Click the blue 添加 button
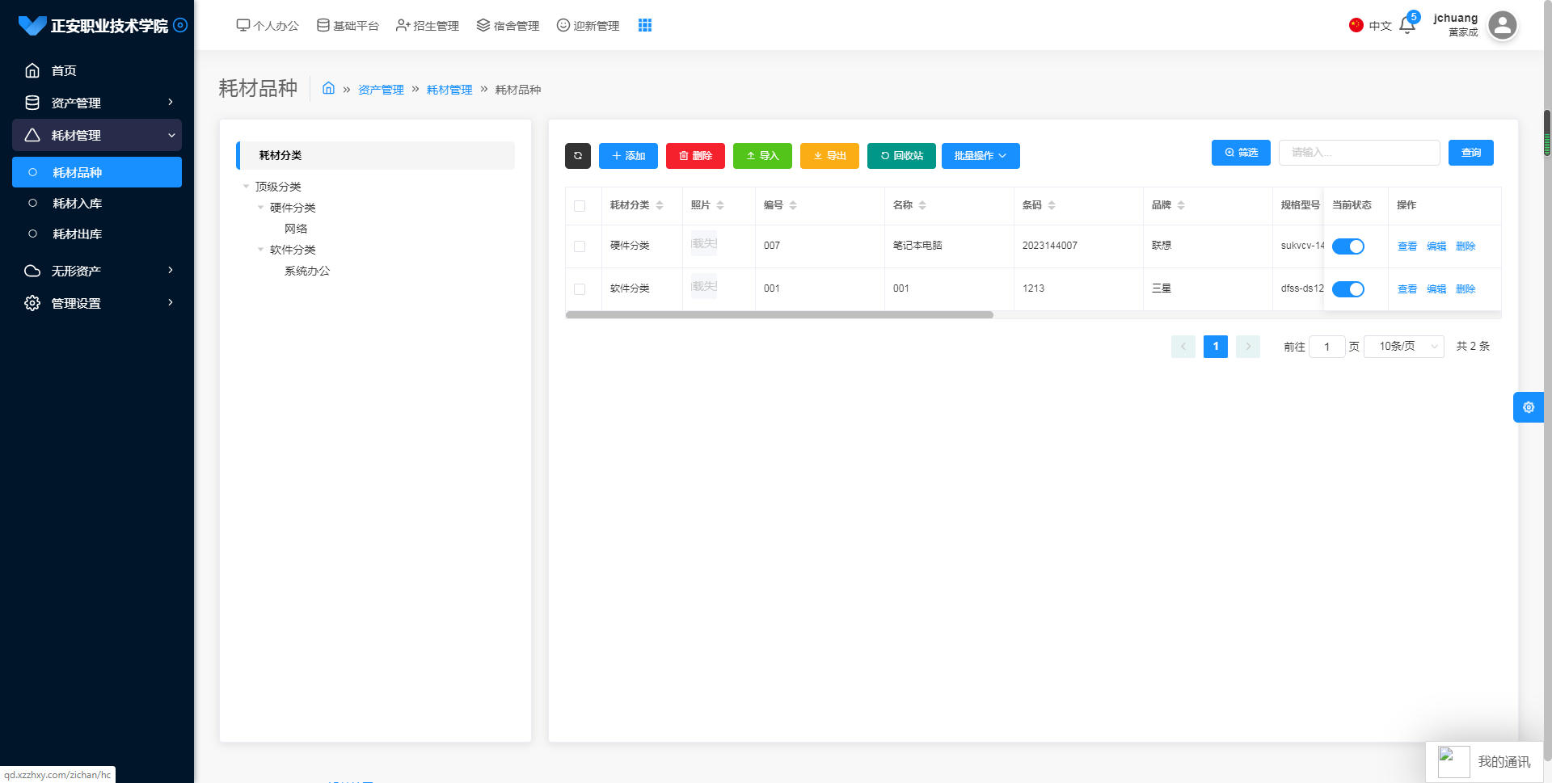Viewport: 1552px width, 783px height. tap(628, 156)
